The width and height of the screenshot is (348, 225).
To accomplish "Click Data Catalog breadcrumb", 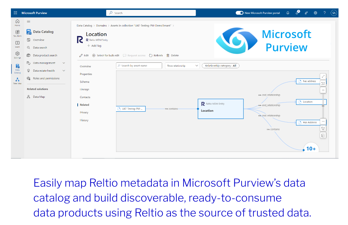I will pos(84,25).
